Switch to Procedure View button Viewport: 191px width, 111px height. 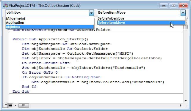pos(5,105)
